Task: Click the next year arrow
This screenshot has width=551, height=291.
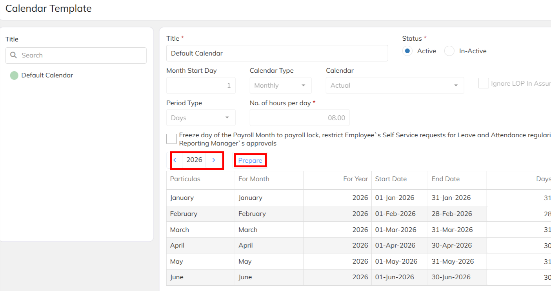Action: tap(214, 160)
